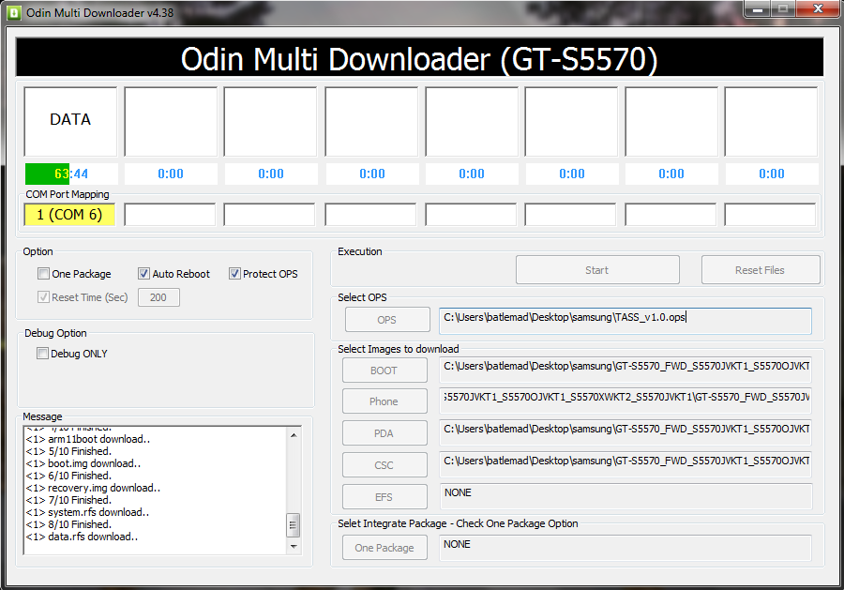Select the 'boot.img download..' log line

(x=83, y=463)
